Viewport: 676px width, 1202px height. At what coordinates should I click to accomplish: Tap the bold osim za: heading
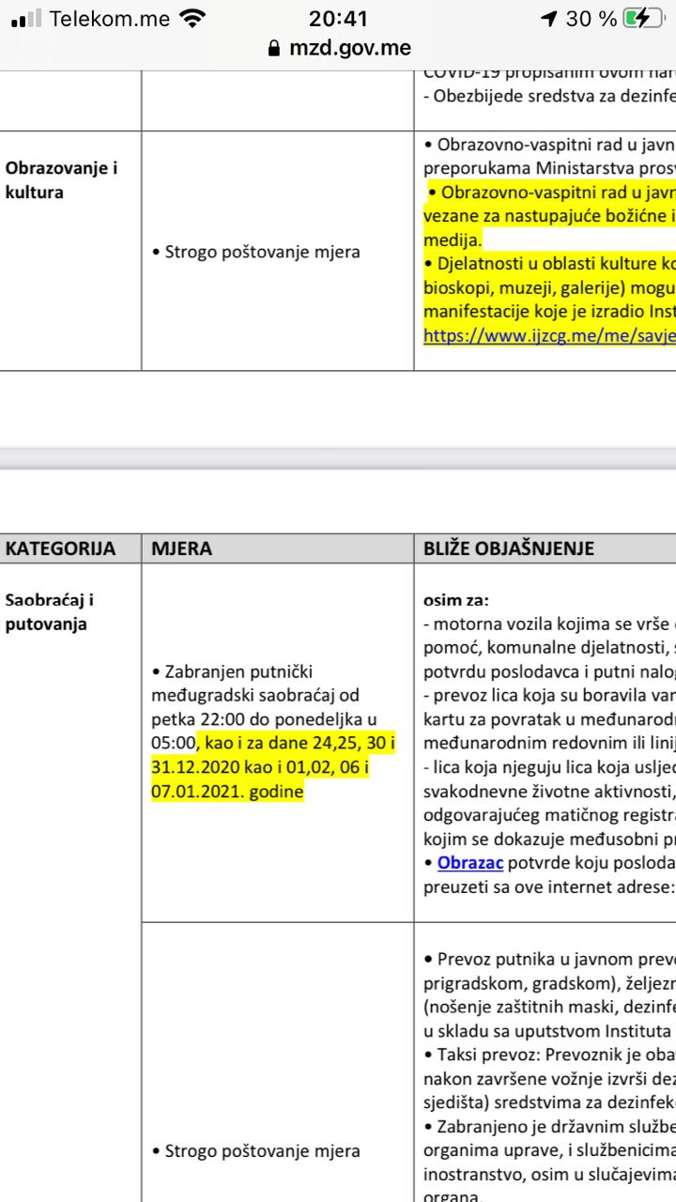tap(456, 600)
